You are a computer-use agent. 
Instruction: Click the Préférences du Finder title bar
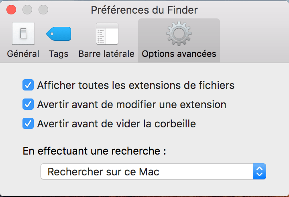click(x=144, y=10)
